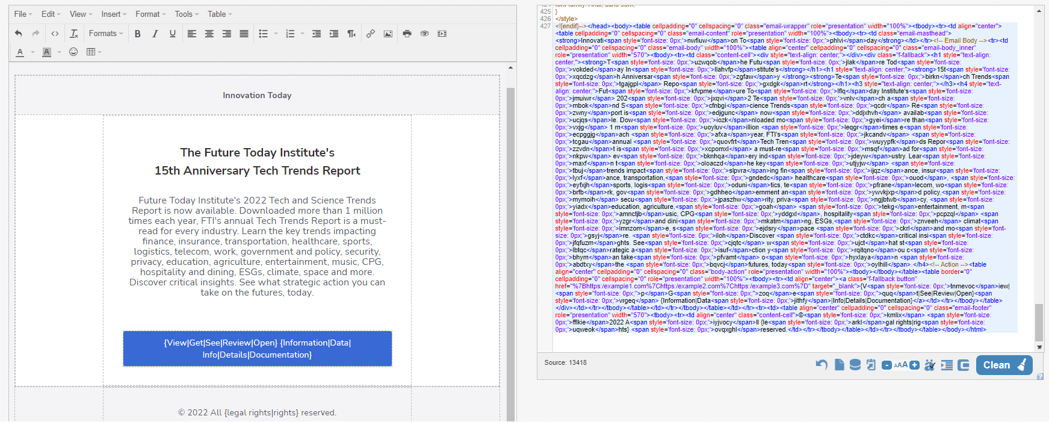Toggle align center

[209, 34]
